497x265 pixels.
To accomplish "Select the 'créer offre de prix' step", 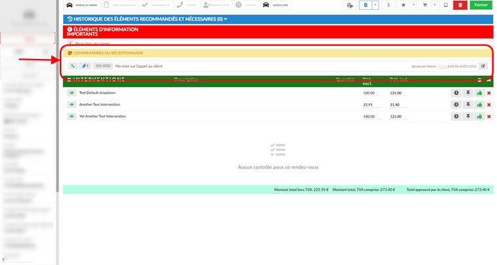I will tap(120, 5).
